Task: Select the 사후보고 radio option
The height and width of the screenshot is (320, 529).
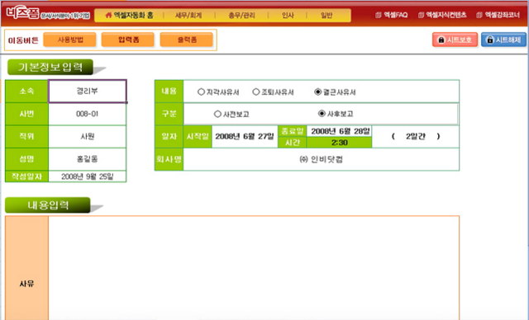Action: (x=322, y=113)
